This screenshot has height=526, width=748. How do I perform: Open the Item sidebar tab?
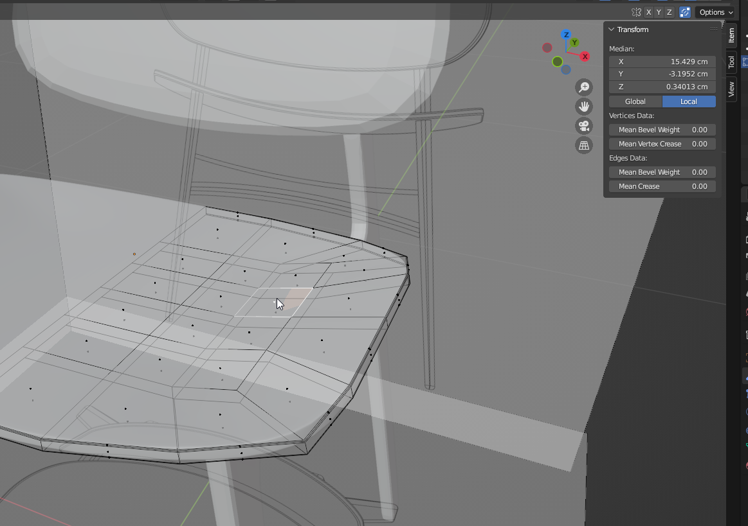732,35
